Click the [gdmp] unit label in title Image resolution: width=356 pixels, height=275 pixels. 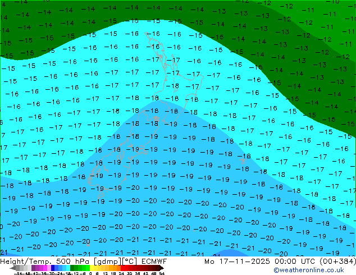[107, 262]
